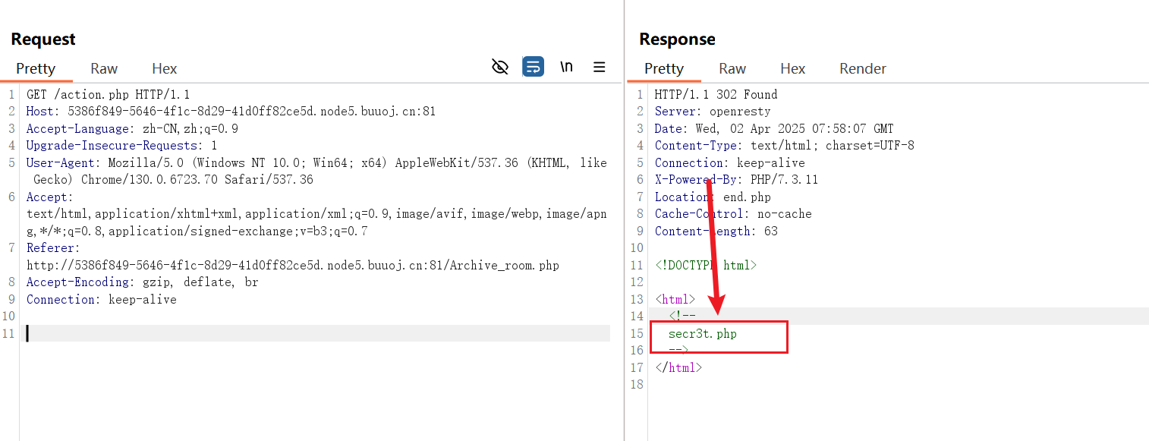Switch to the Response Hex tab
Viewport: 1149px width, 441px height.
click(792, 68)
